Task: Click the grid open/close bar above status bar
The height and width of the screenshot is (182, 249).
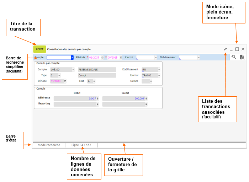Action: point(139,142)
